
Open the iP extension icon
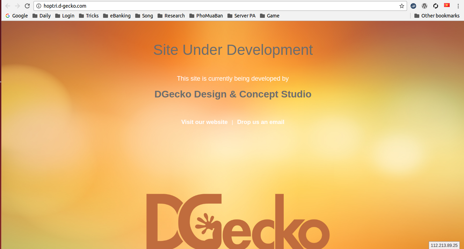[413, 6]
